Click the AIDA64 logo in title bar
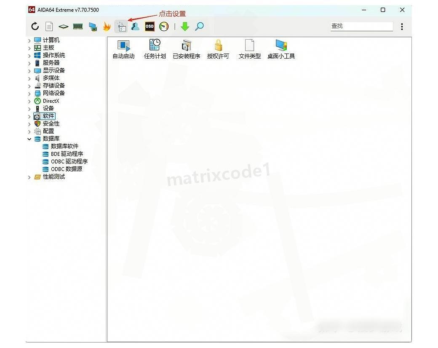Screen dimensions: 438x348 (32, 10)
